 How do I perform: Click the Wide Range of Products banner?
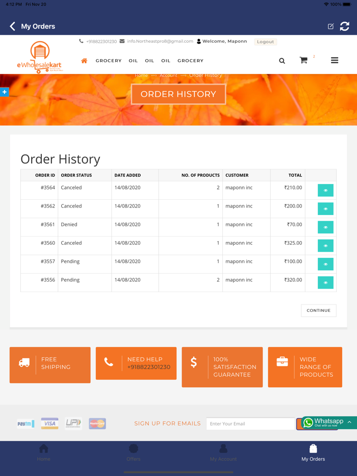pyautogui.click(x=305, y=367)
